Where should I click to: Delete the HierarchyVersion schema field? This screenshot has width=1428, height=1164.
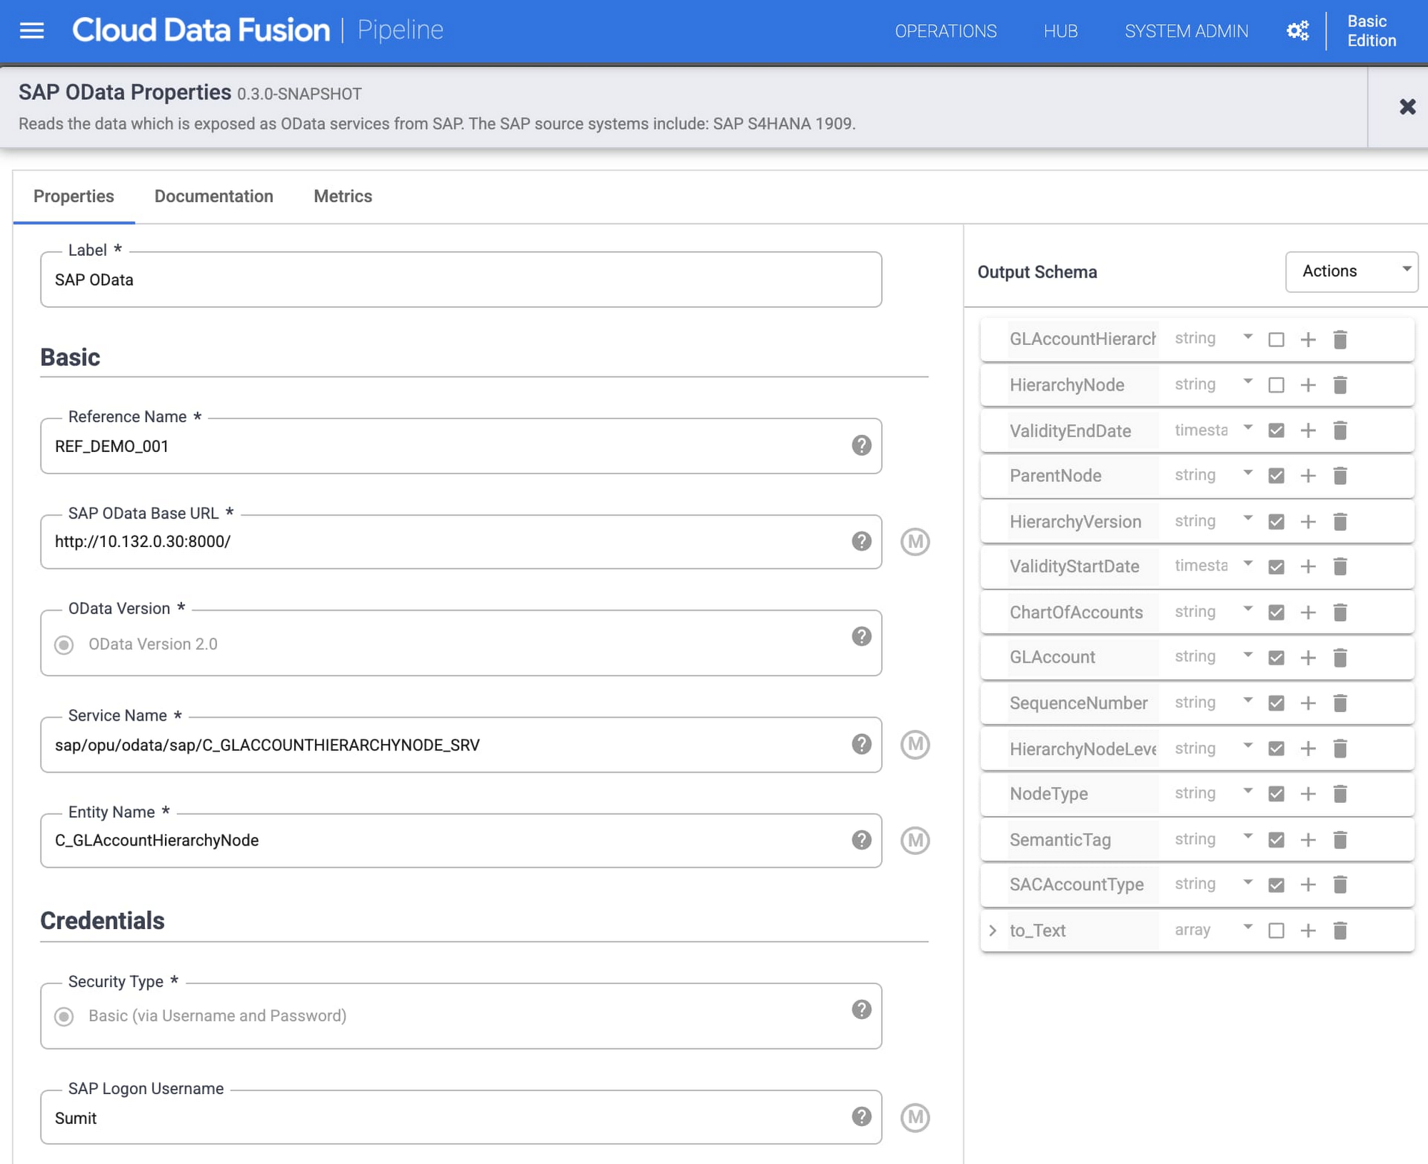pos(1339,522)
